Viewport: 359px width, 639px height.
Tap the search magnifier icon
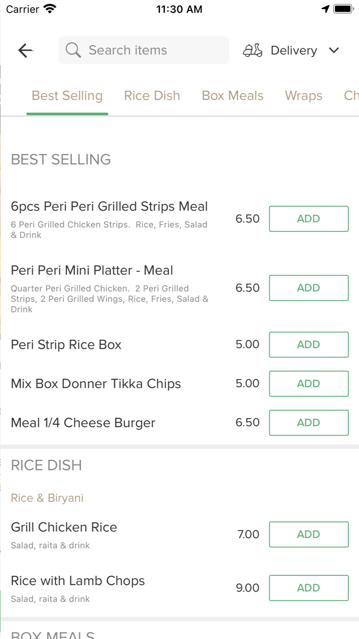(x=73, y=50)
